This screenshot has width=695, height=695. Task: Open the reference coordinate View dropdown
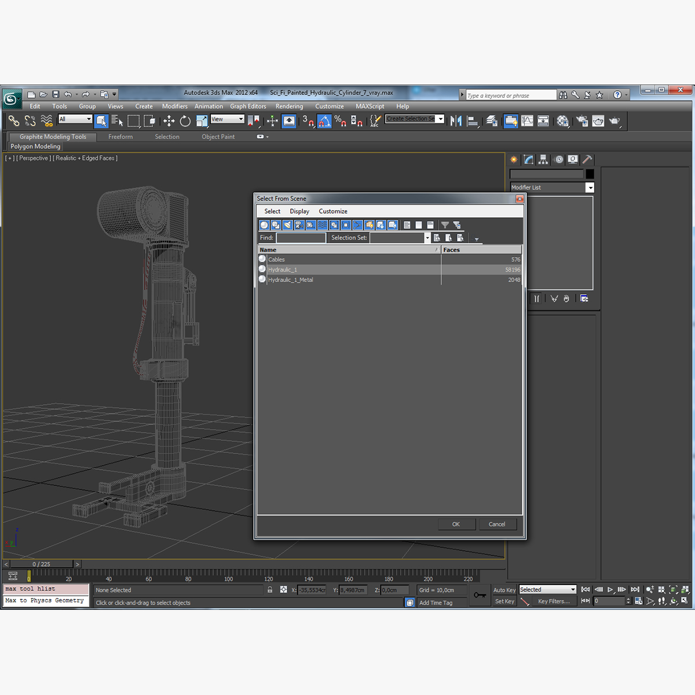coord(240,119)
